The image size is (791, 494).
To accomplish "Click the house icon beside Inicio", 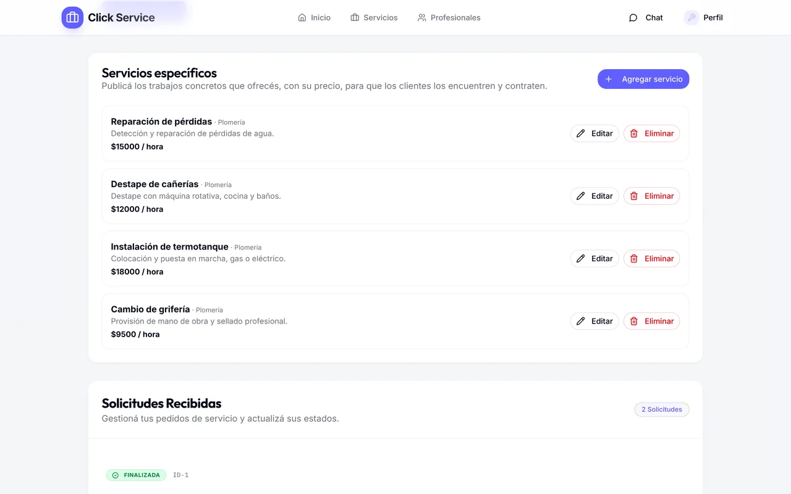I will [302, 18].
